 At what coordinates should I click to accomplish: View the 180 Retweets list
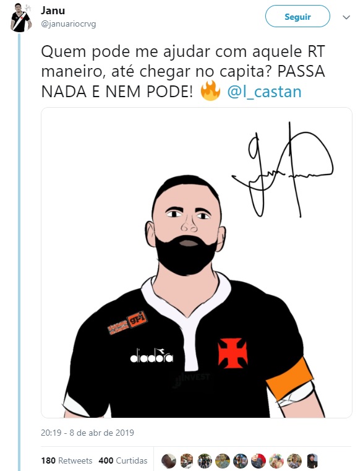[67, 460]
